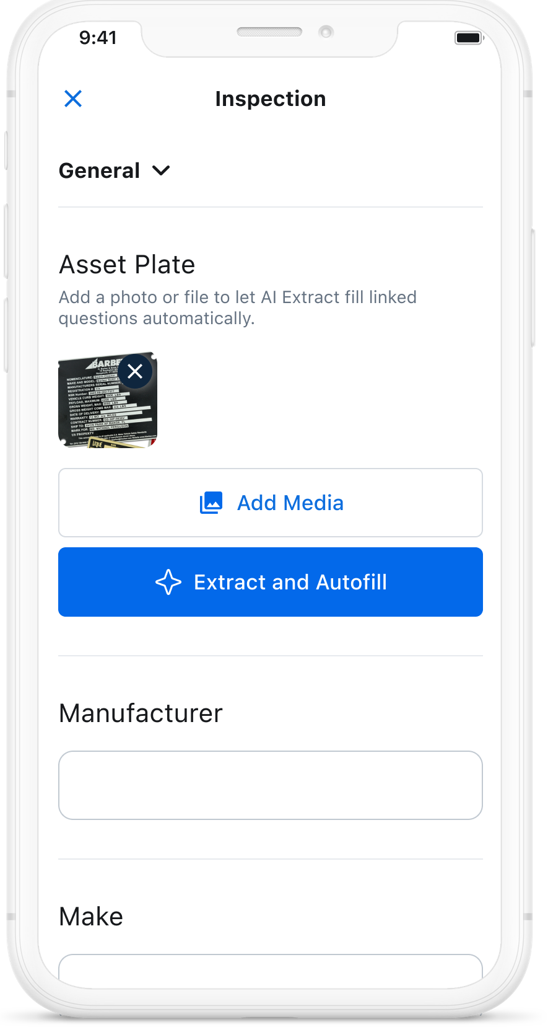The height and width of the screenshot is (1027, 548).
Task: Click the image icon in Add Media
Action: (211, 503)
